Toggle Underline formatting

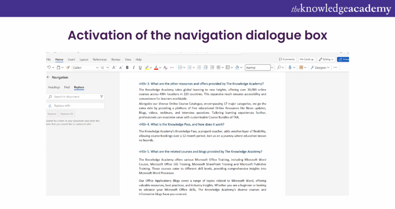coord(140,68)
